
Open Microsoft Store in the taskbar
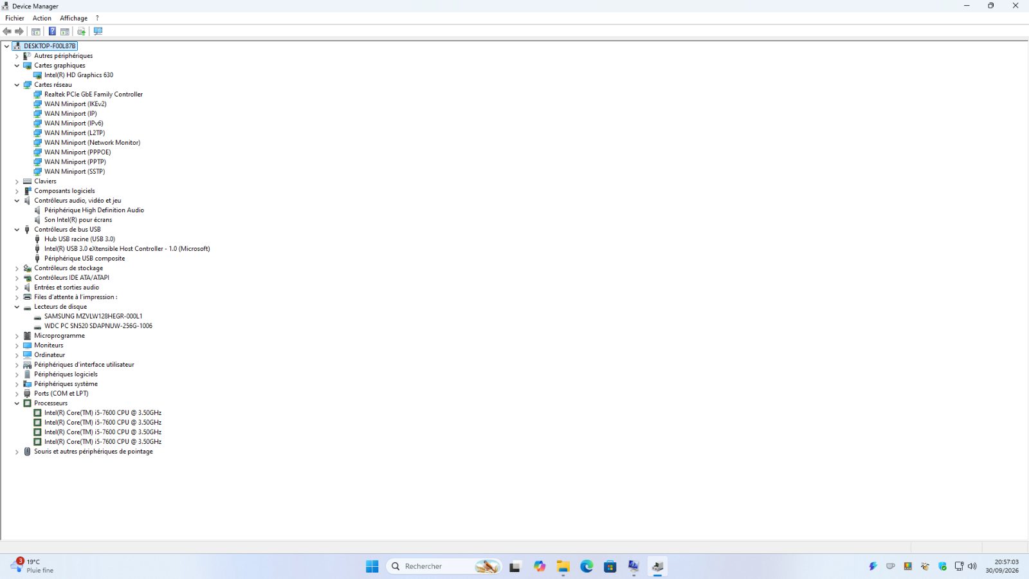pos(610,566)
